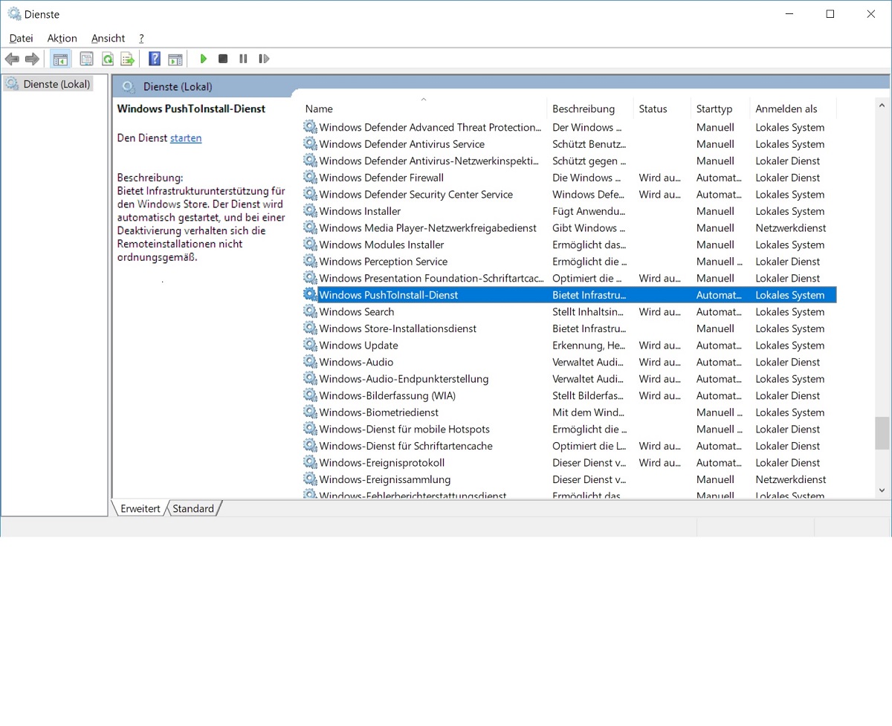Open the ? help menu
This screenshot has width=892, height=726.
pyautogui.click(x=141, y=38)
